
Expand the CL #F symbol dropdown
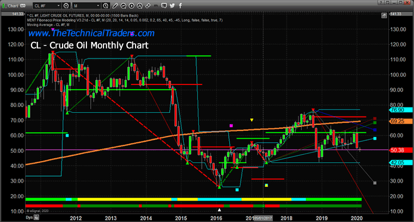(x=58, y=6)
